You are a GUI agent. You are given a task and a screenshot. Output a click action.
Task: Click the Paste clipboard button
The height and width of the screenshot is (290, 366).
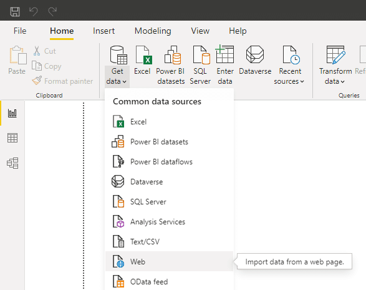(17, 60)
